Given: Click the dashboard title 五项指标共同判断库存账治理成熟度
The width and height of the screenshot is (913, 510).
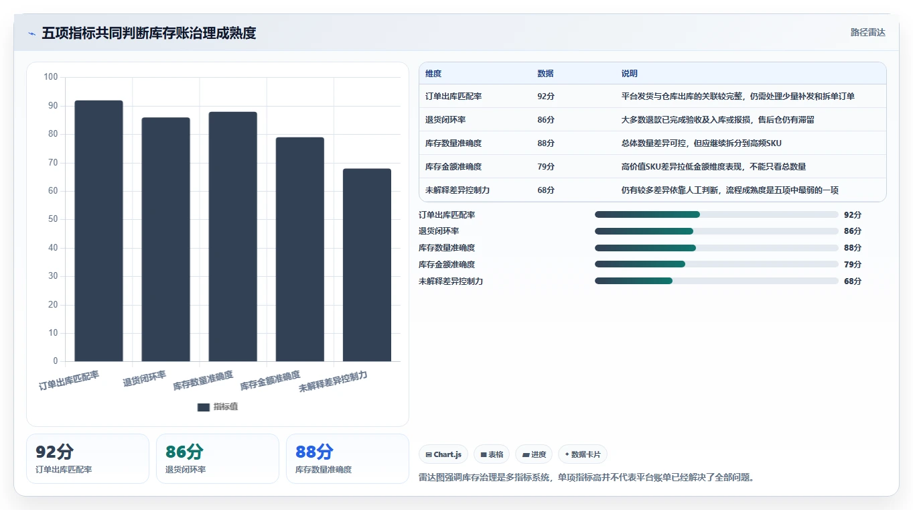Looking at the screenshot, I should point(149,33).
